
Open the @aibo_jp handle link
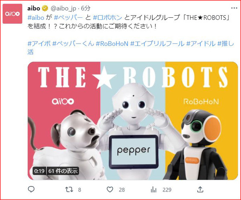(x=63, y=8)
